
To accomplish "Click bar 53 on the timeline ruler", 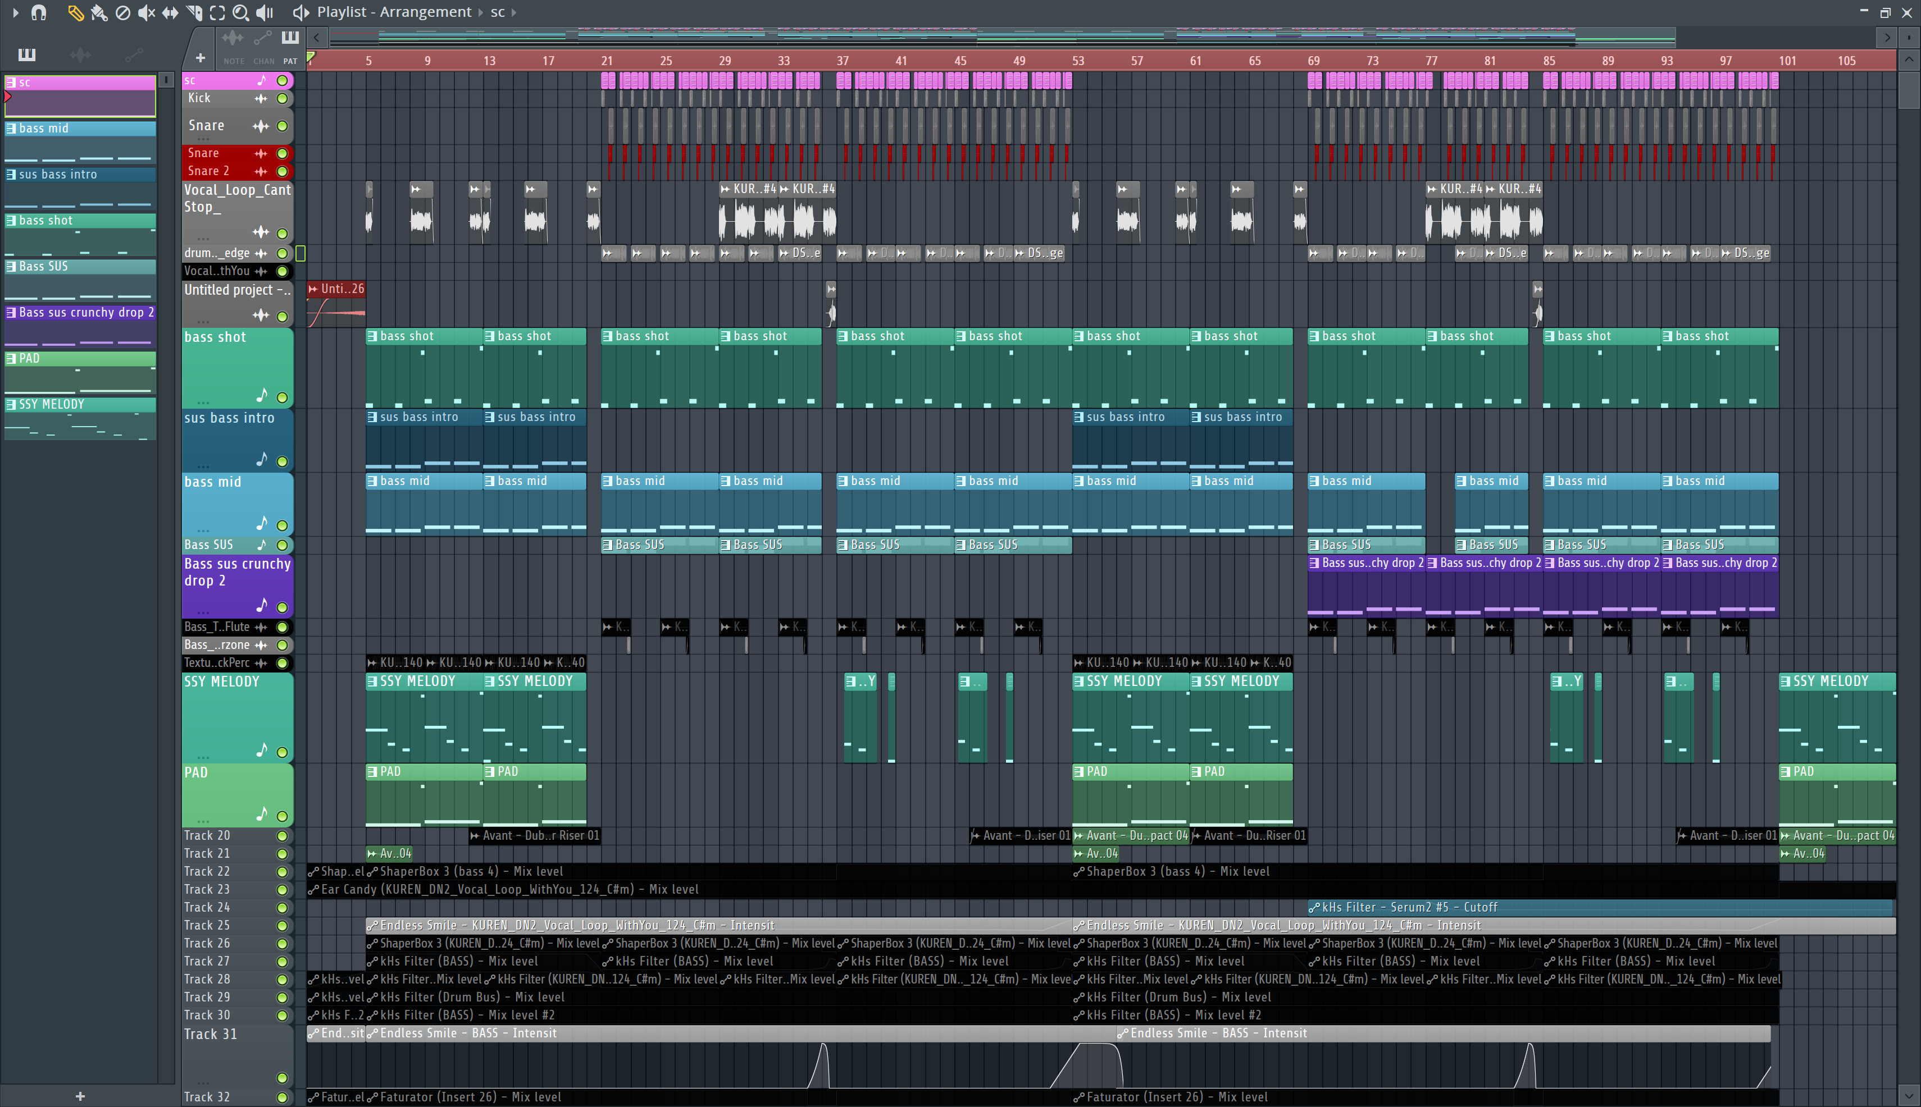I will coord(1078,61).
